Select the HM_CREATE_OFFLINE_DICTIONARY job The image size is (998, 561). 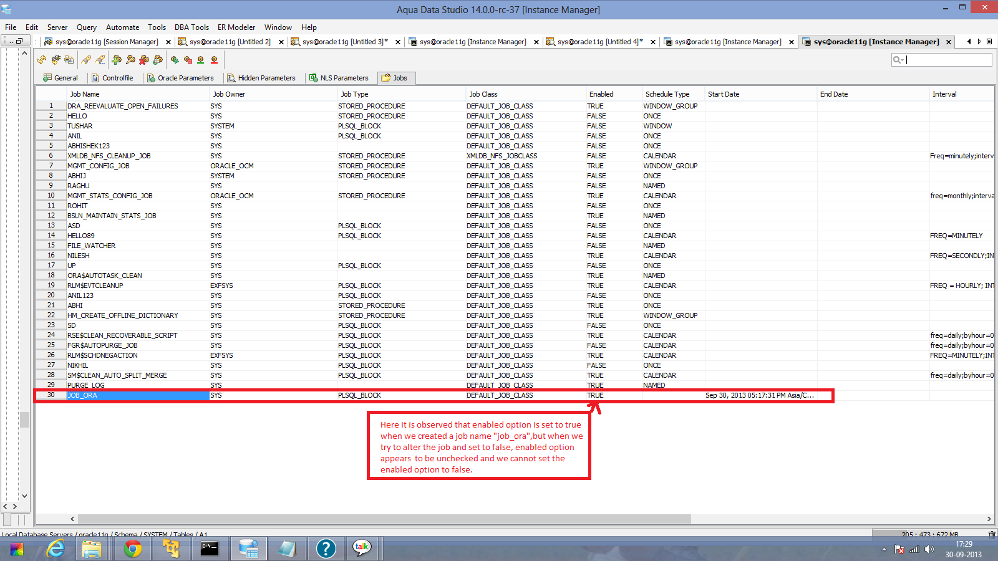click(515, 315)
